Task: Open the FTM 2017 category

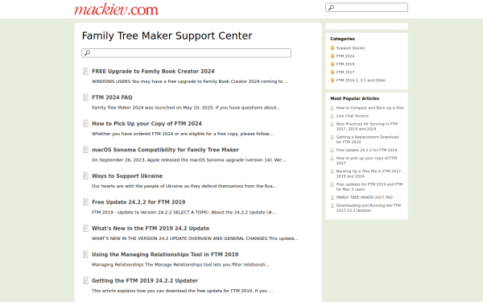Action: (345, 72)
